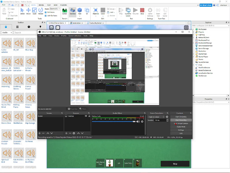Open source properties gear in OBS Sources

74,133
